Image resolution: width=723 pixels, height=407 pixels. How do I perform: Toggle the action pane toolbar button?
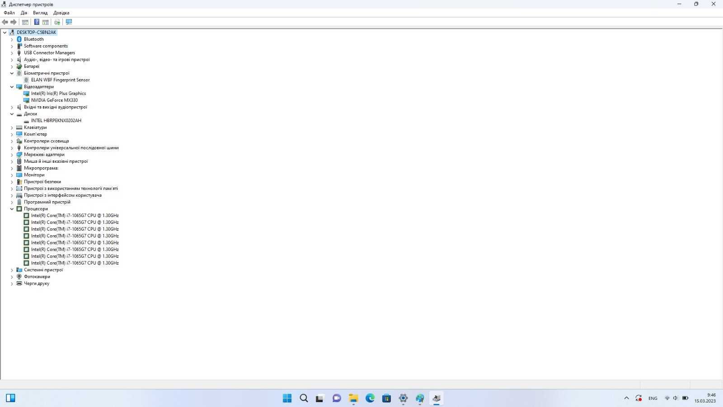pos(46,22)
